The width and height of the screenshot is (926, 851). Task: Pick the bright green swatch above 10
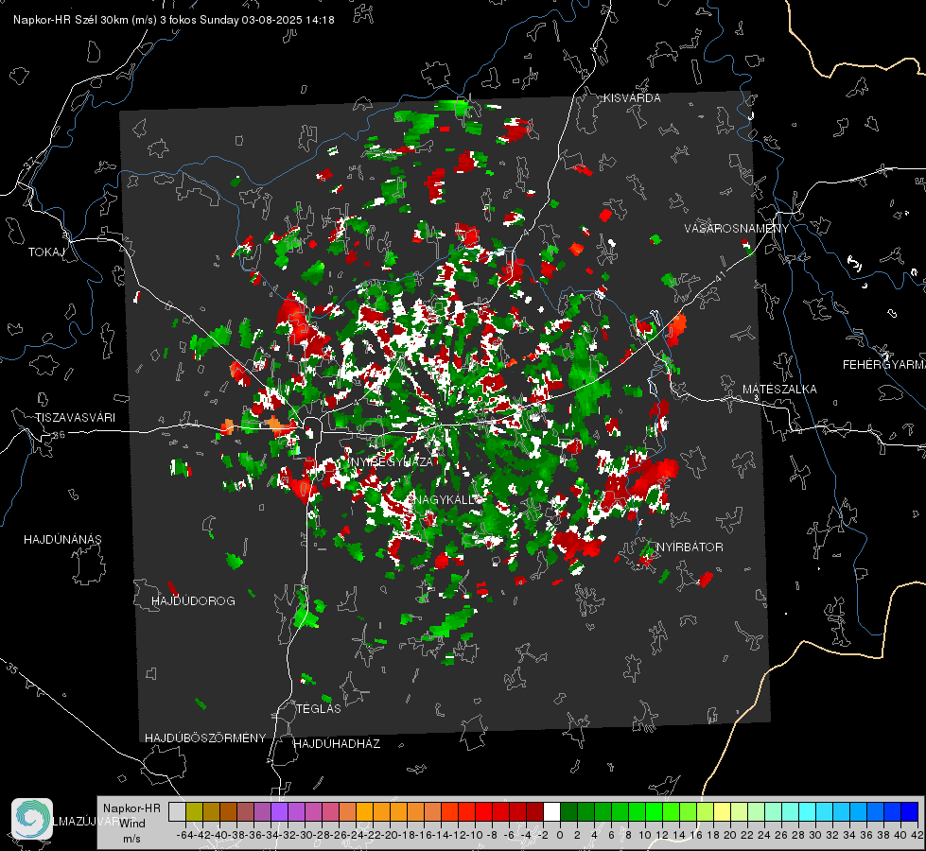(654, 811)
